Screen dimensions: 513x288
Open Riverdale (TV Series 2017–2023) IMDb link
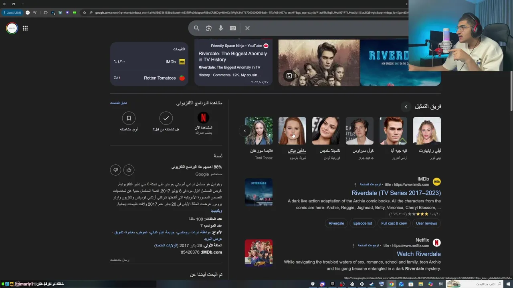(x=396, y=193)
